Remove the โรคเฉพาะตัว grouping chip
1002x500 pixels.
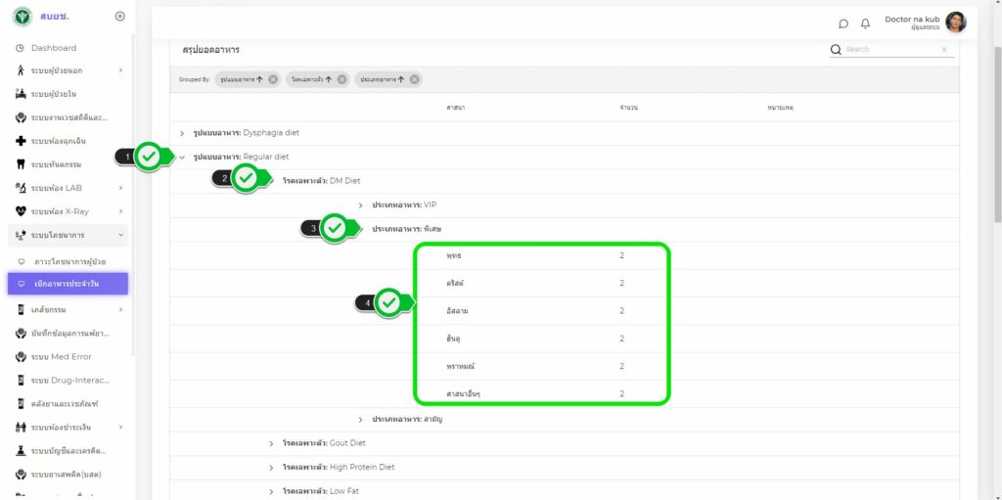(x=342, y=79)
